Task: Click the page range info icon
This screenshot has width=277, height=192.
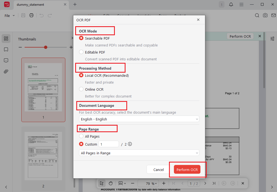Action: pos(130,144)
